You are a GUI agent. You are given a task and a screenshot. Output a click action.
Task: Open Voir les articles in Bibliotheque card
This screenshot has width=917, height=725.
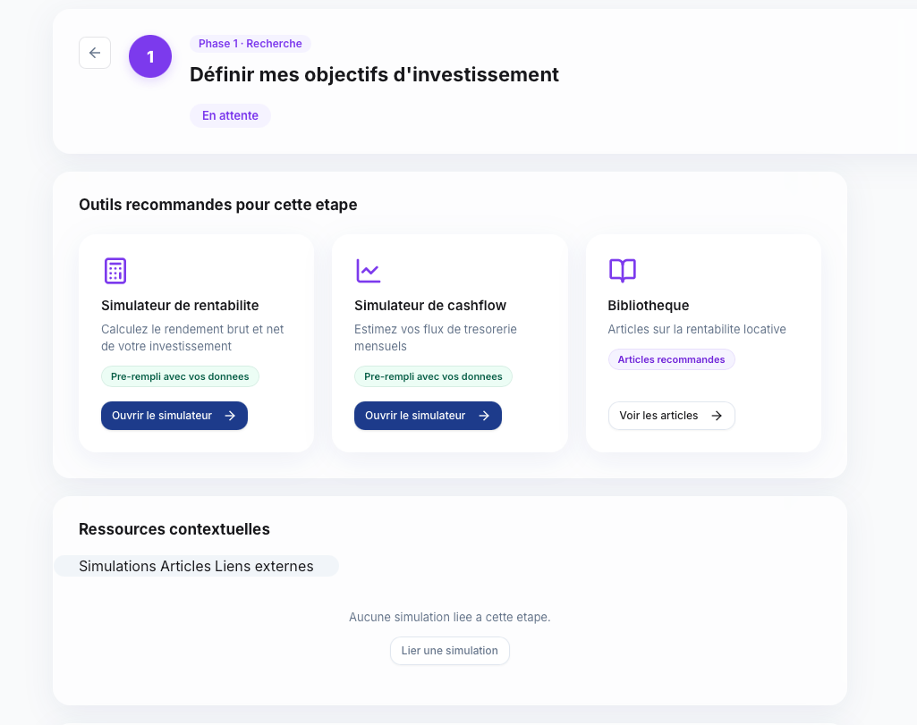coord(671,416)
